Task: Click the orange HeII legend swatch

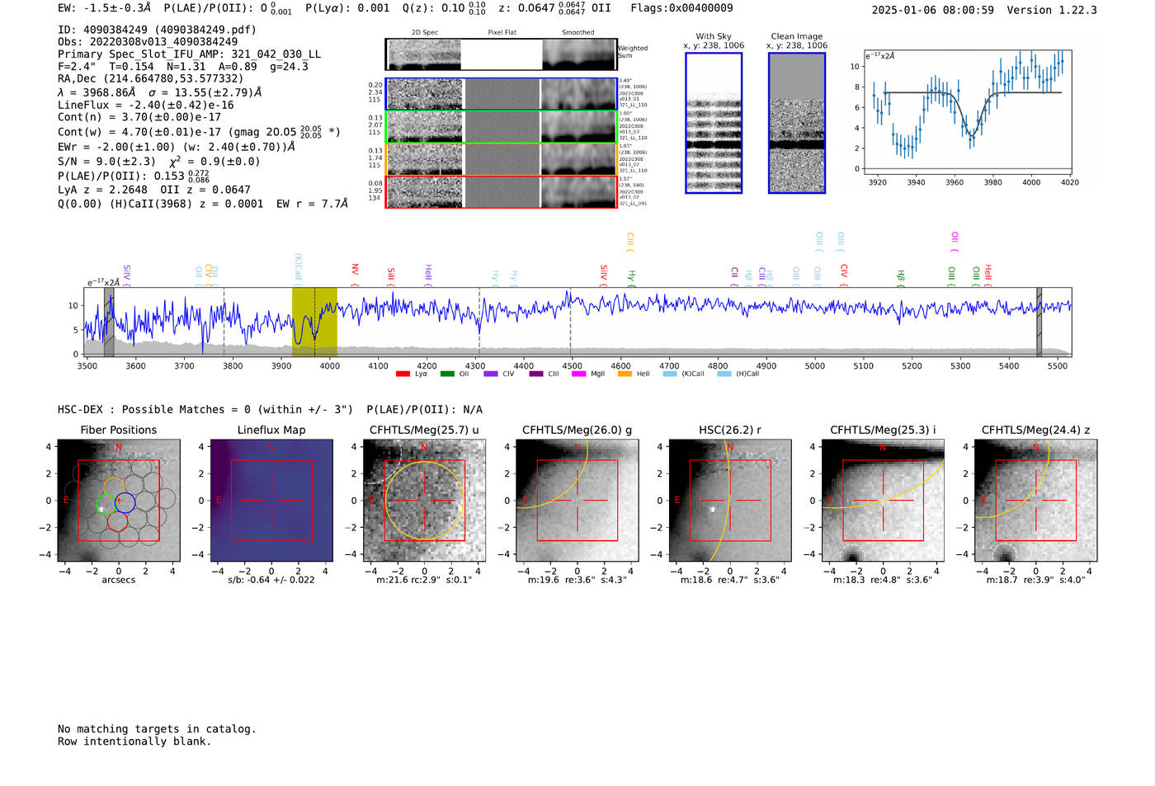Action: (625, 374)
